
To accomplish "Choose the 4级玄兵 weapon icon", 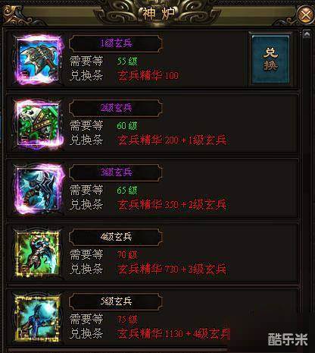I will point(38,254).
